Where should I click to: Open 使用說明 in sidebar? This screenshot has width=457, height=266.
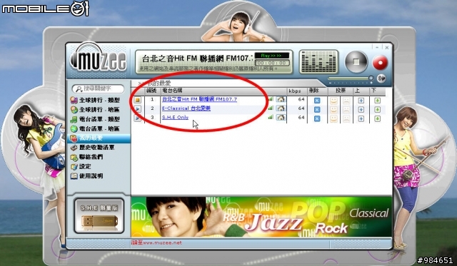point(86,176)
